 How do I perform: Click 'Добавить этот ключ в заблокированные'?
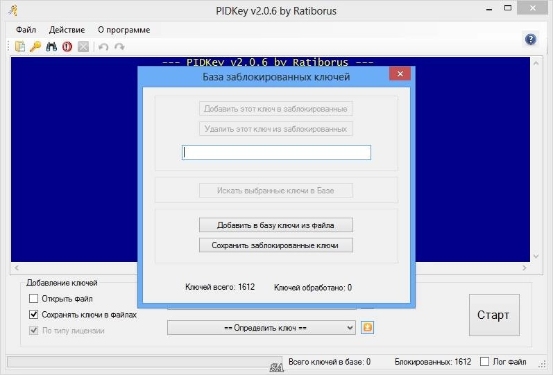[275, 109]
